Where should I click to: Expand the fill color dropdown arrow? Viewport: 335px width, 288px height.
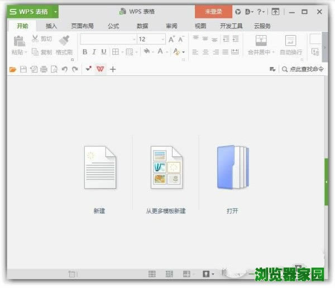click(x=153, y=52)
